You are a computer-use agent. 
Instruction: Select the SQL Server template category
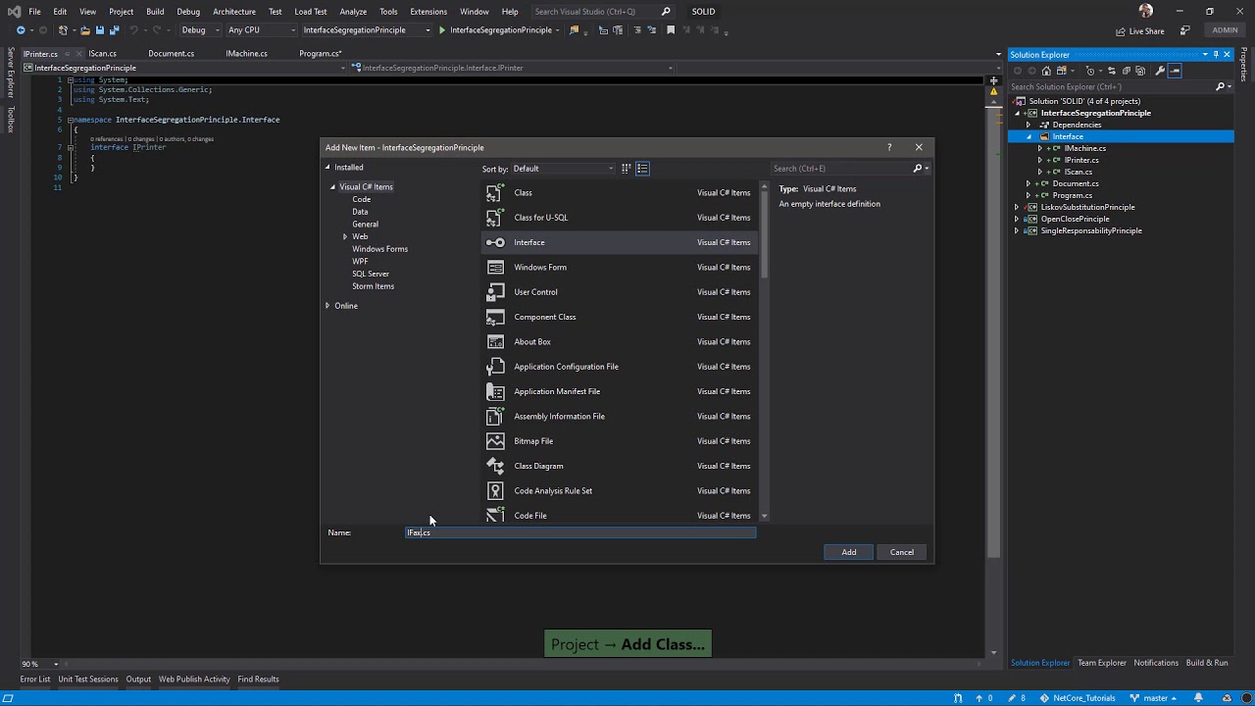(371, 275)
